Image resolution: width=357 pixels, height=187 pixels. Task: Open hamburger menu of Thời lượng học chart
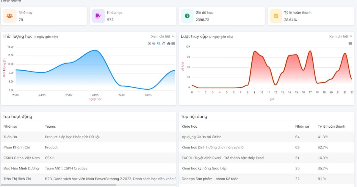173,43
